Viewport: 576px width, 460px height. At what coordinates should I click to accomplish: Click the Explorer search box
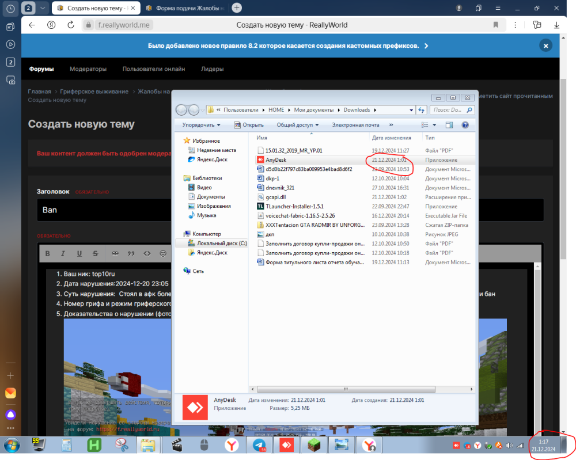[452, 110]
